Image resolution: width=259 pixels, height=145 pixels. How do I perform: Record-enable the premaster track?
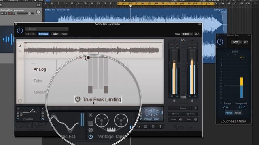(x=10, y=14)
